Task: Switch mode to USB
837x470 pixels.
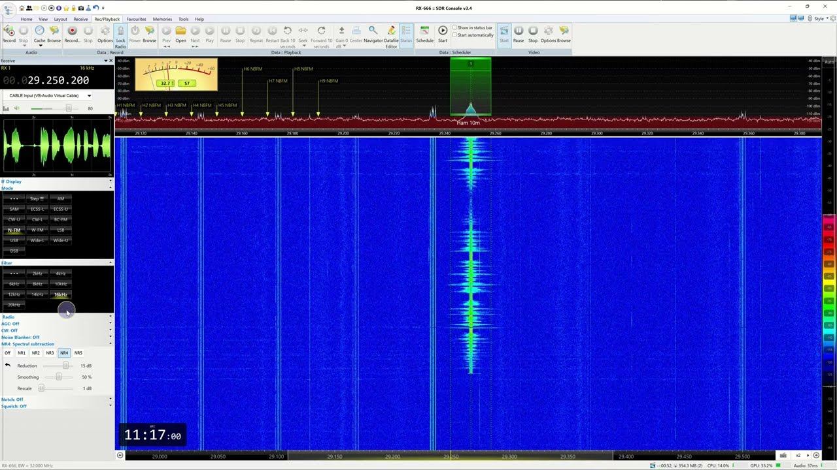Action: point(14,240)
